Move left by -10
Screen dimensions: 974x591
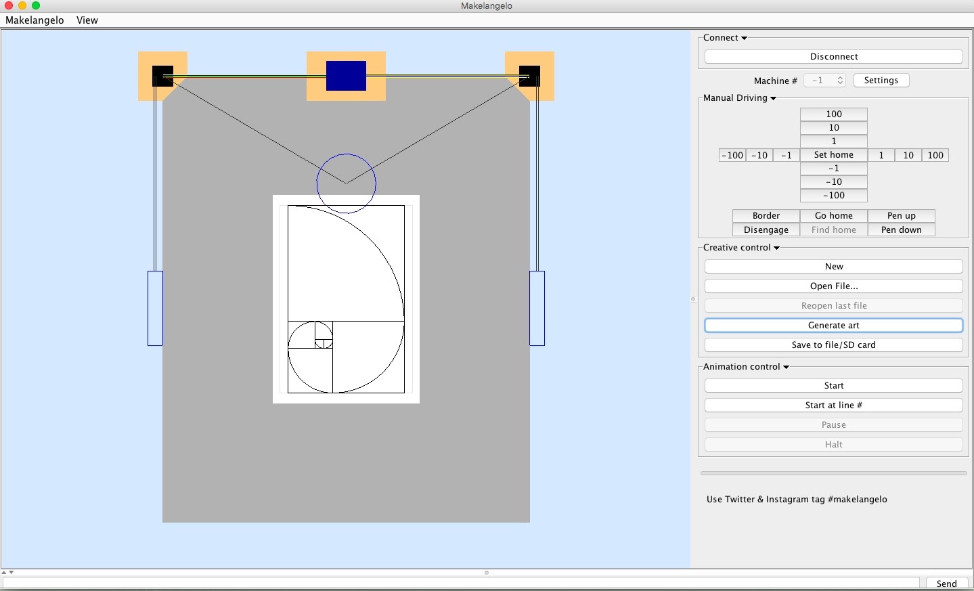(x=759, y=156)
